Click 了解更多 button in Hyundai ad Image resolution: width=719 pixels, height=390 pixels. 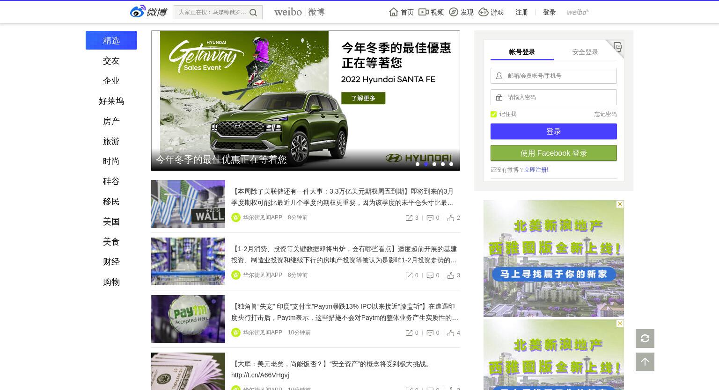(363, 98)
